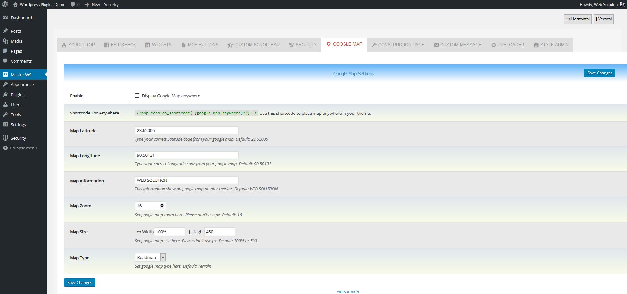Viewport: 627px width, 294px height.
Task: Click the Map Latitude input field
Action: (187, 130)
